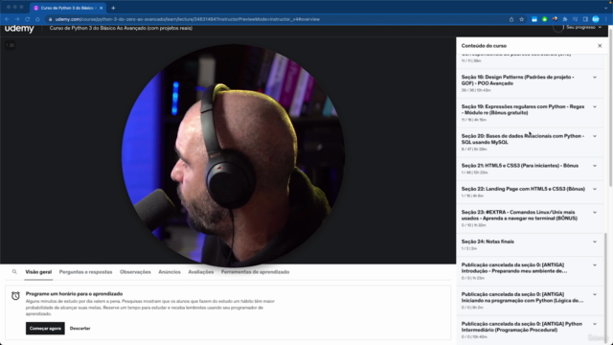Open the Anúncios tab

click(170, 272)
